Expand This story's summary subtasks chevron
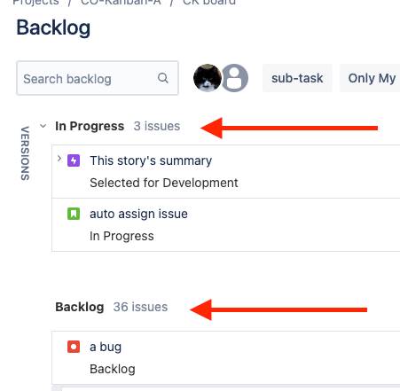Viewport: 400px width, 391px height. click(x=59, y=159)
